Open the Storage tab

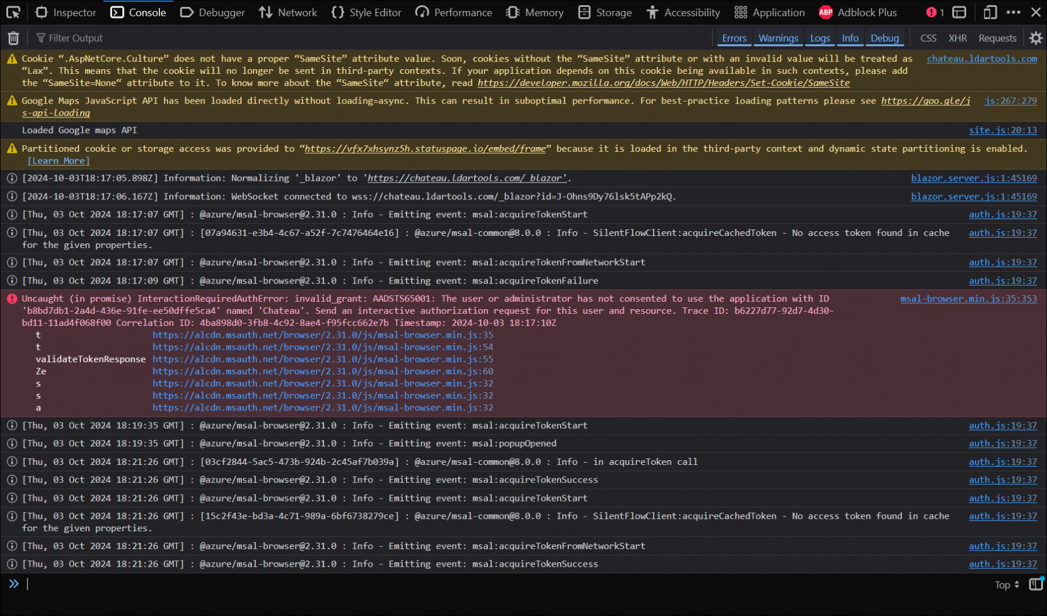click(605, 12)
